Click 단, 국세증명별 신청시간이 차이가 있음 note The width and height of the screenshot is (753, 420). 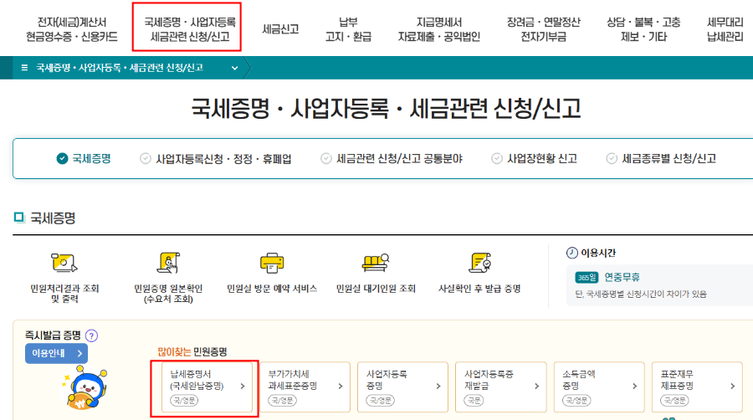click(641, 294)
